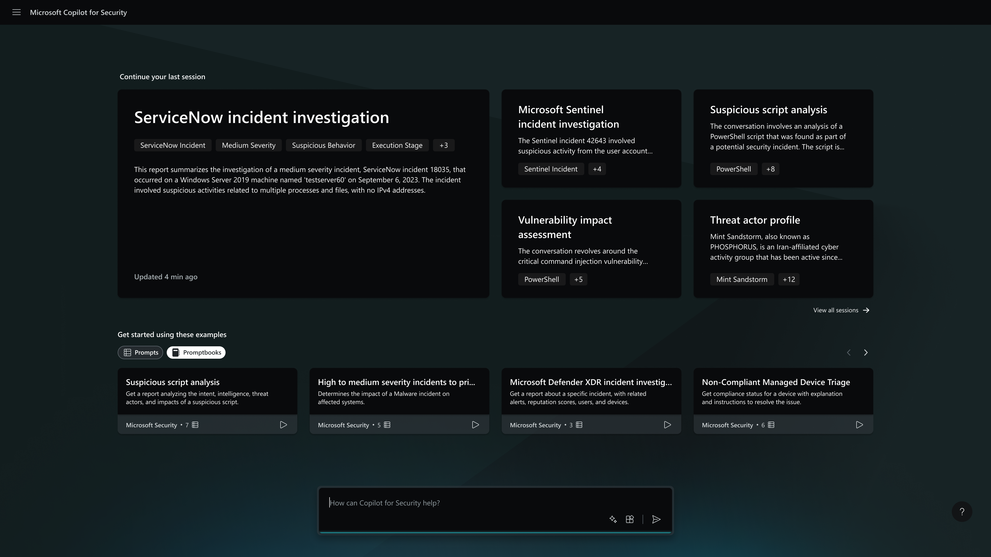
Task: Run the Non-Compliant Managed Device Triage promptbook
Action: (859, 425)
